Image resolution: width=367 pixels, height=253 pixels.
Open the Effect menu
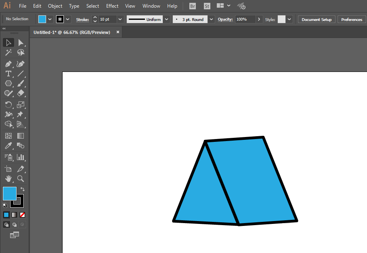click(112, 6)
